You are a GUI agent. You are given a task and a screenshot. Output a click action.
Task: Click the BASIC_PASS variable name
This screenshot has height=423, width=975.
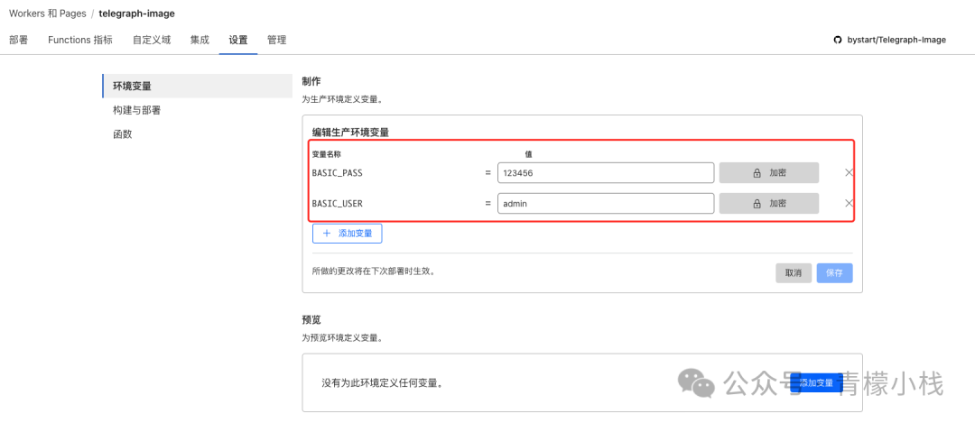337,173
